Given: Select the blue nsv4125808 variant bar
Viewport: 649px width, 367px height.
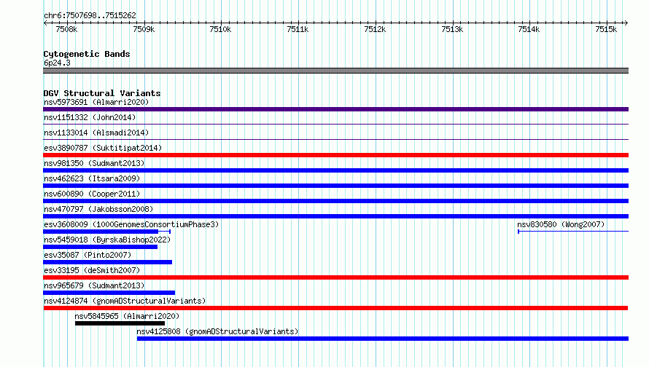Looking at the screenshot, I should click(x=383, y=339).
